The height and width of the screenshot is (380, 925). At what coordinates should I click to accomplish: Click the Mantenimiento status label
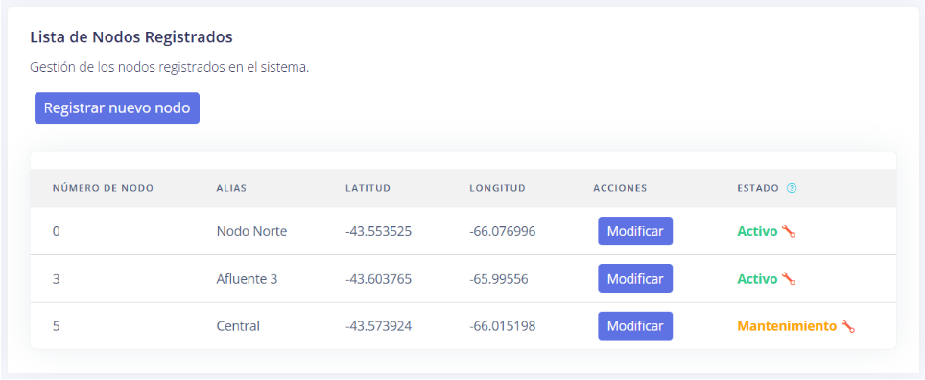coord(787,325)
